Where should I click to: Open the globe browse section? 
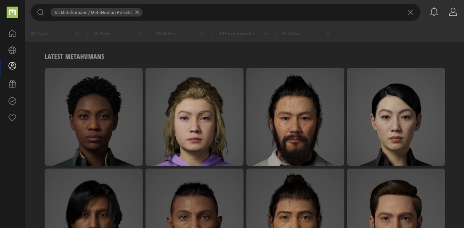pyautogui.click(x=12, y=50)
